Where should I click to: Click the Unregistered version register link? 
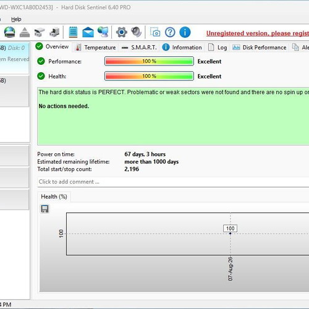258,33
